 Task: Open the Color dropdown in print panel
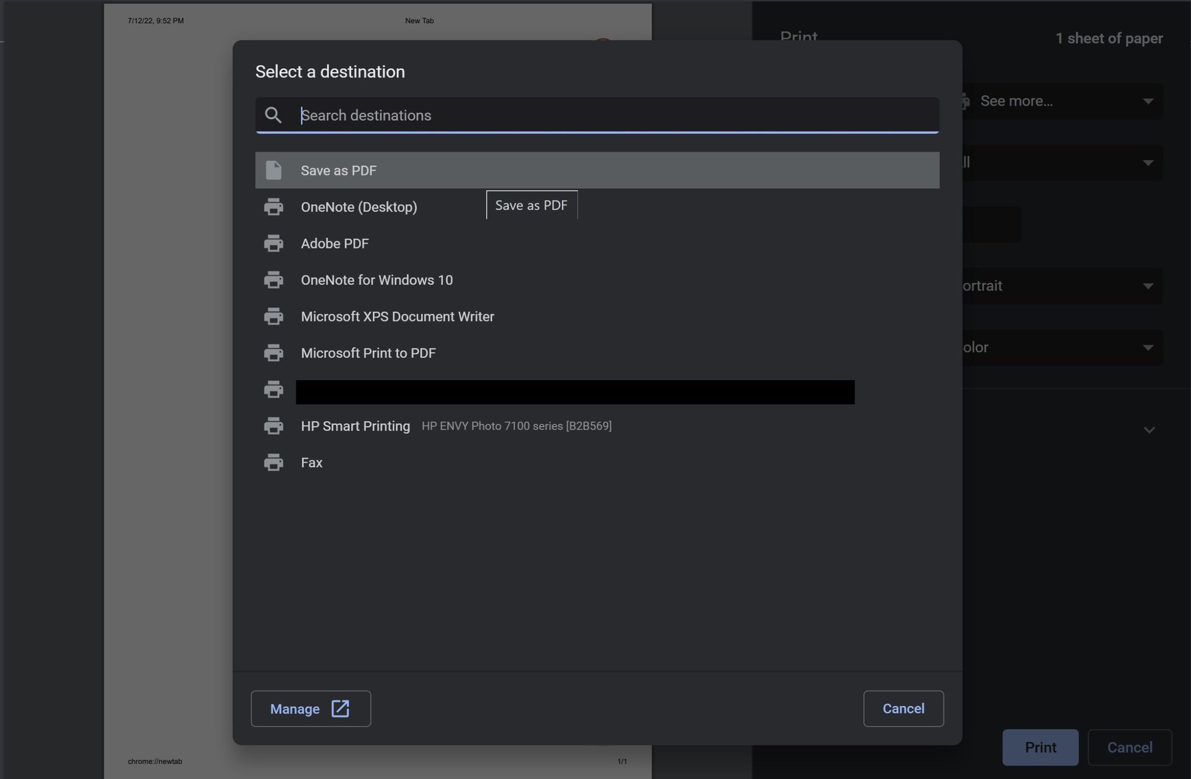click(1062, 347)
